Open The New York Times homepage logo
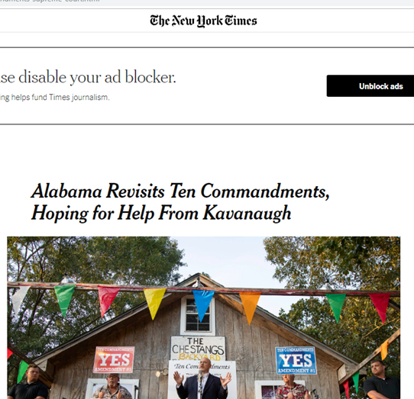 coord(203,21)
